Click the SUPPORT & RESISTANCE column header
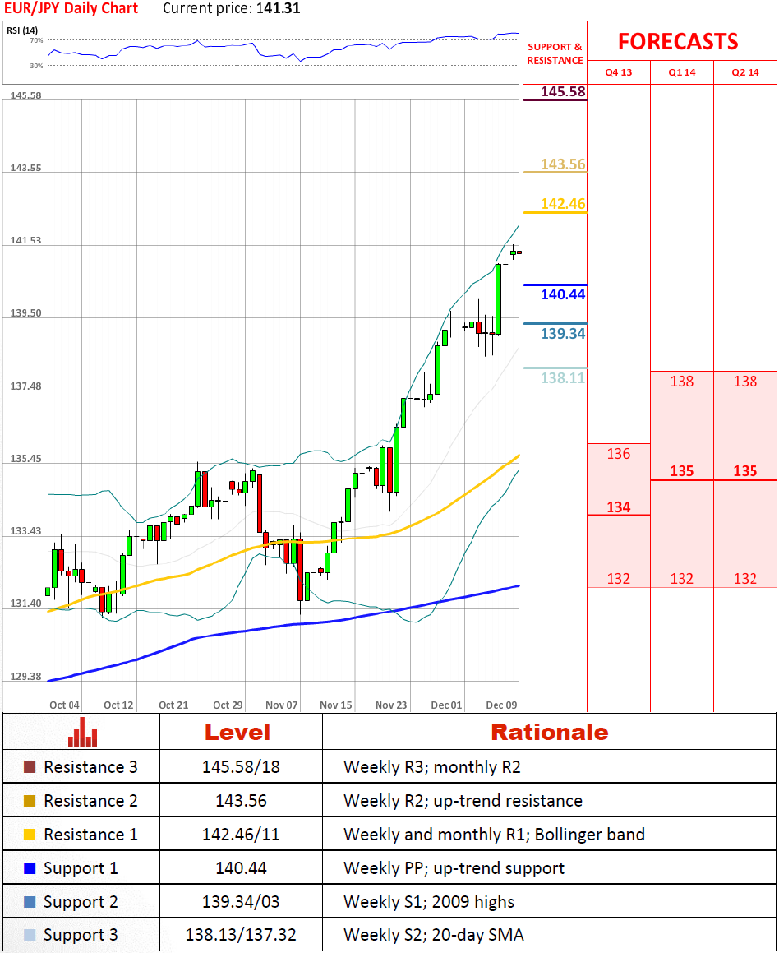 click(555, 54)
